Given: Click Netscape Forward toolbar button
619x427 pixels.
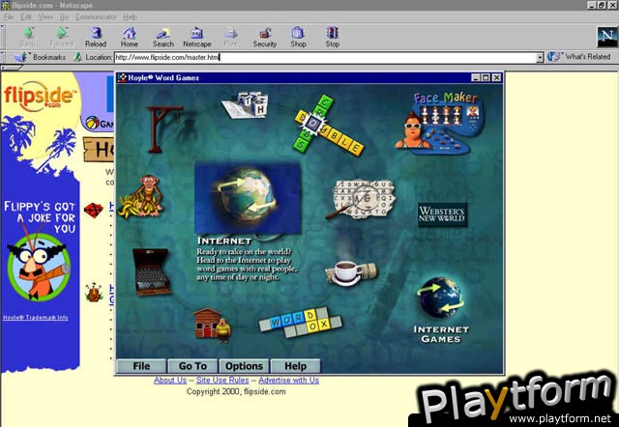Looking at the screenshot, I should [x=61, y=37].
